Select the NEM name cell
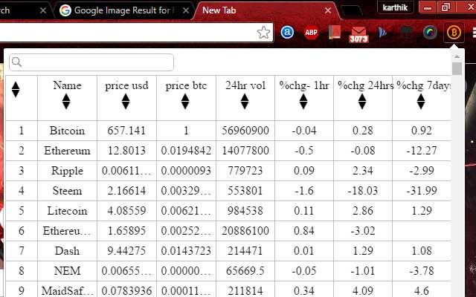Image resolution: width=476 pixels, height=297 pixels. (67, 270)
